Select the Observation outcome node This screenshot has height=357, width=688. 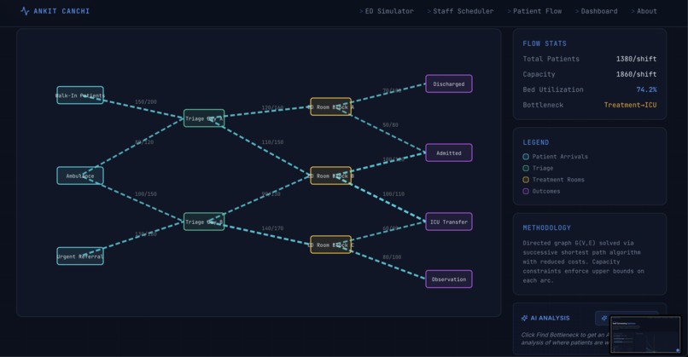[x=449, y=279]
